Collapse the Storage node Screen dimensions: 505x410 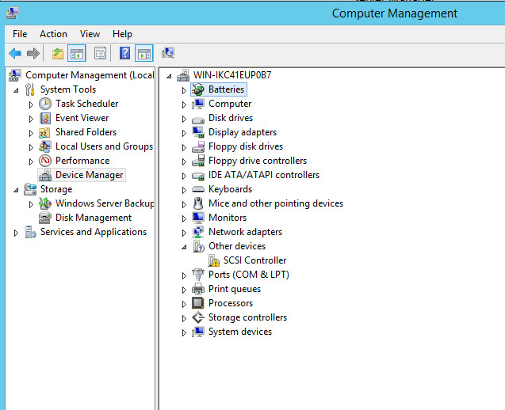point(16,191)
